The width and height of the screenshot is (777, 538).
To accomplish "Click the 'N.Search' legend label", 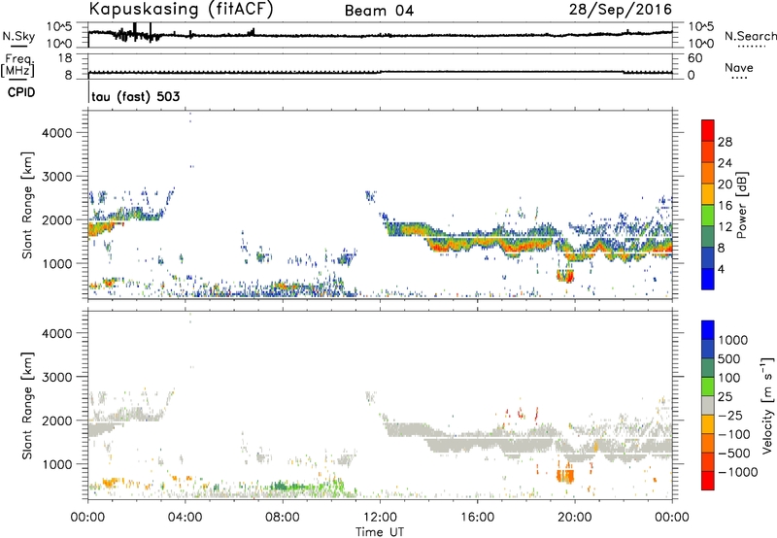I will [750, 36].
